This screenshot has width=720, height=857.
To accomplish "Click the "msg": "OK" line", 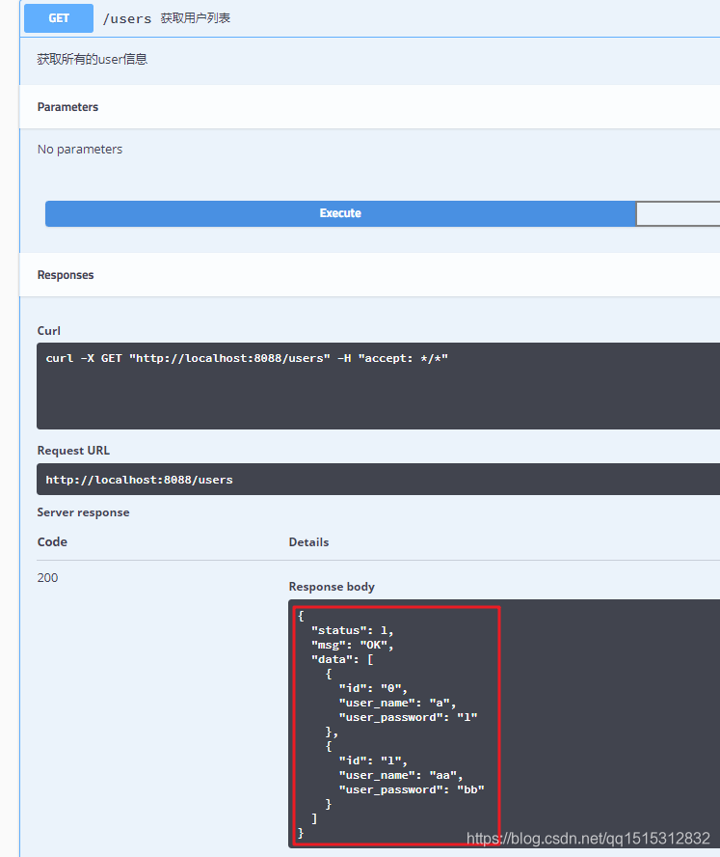I will 352,645.
